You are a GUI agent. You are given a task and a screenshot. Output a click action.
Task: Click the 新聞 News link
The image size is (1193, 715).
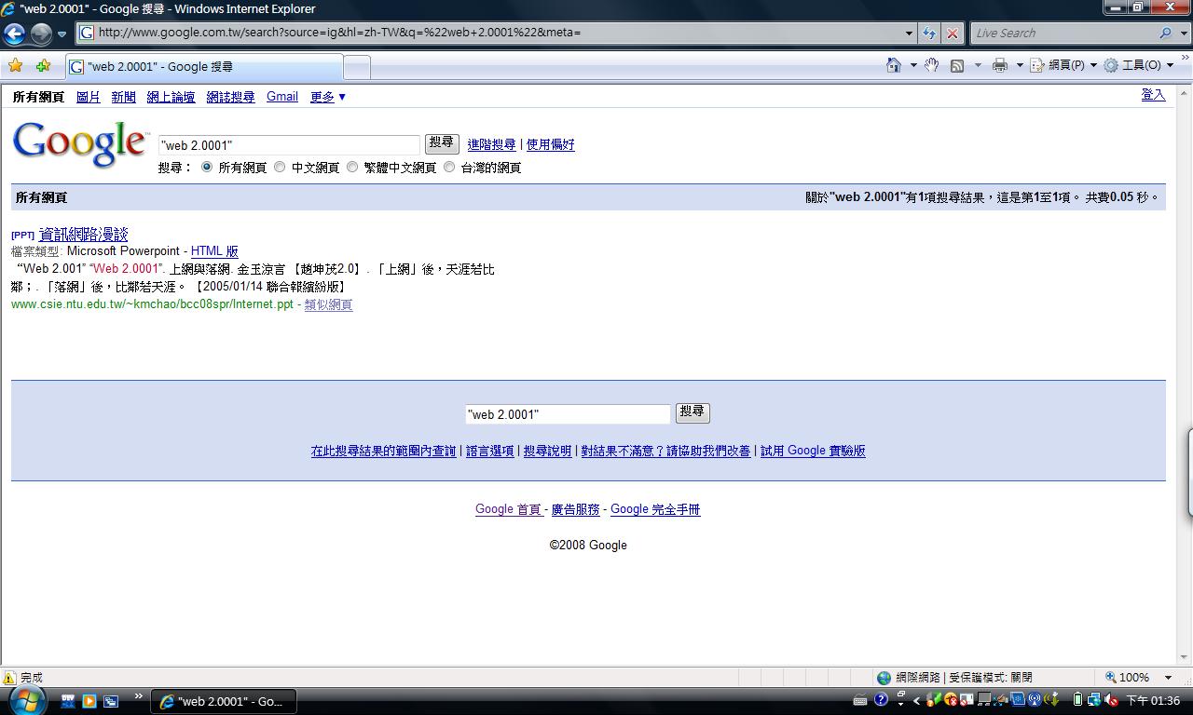[123, 97]
